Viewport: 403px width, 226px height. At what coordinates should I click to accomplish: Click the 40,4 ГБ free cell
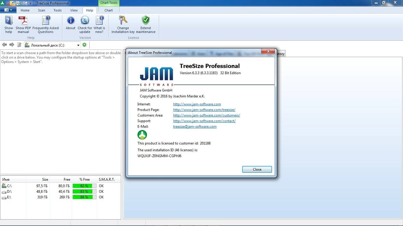[x=64, y=191]
